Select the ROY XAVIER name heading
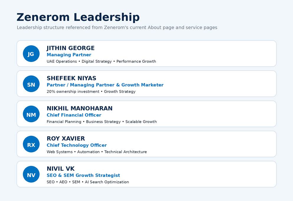Screen dimensions: 293x201 coord(66,139)
